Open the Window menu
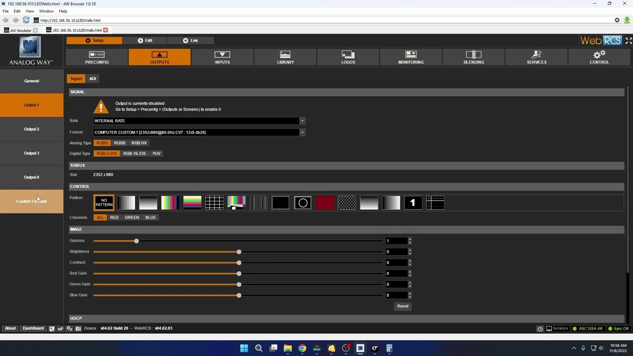This screenshot has height=356, width=633. (46, 11)
